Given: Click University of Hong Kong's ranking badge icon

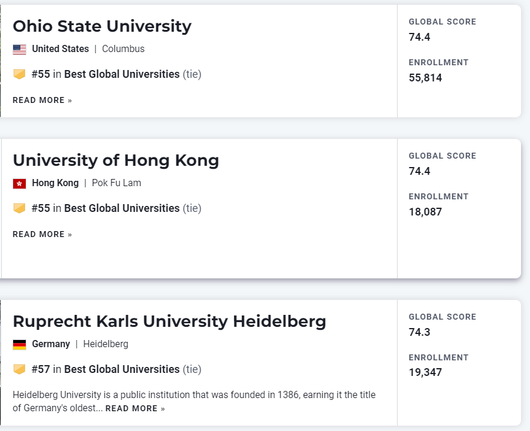Looking at the screenshot, I should coord(19,208).
